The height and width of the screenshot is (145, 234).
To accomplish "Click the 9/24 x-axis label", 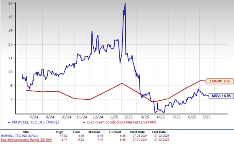I will (50, 117).
